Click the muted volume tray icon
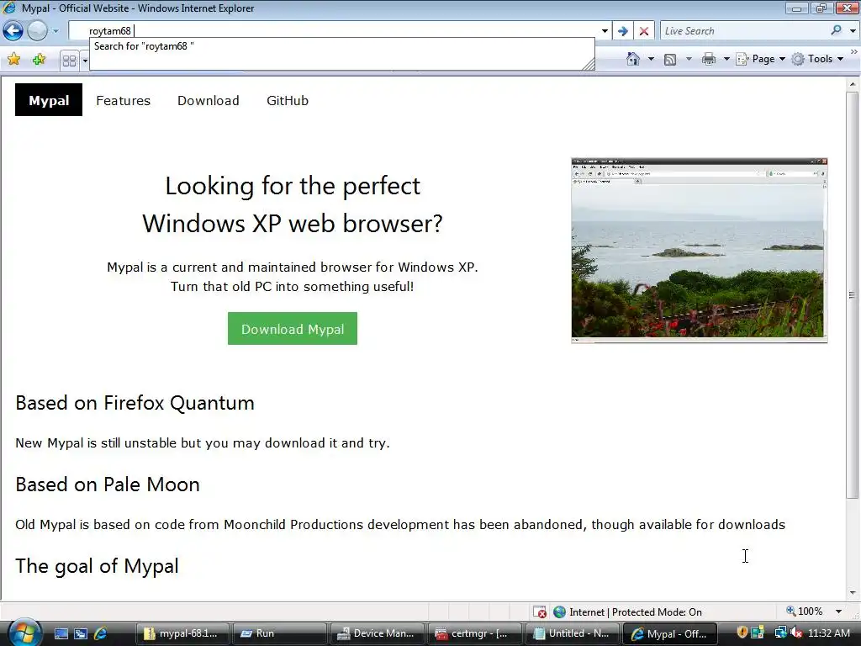The height and width of the screenshot is (646, 861). coord(796,633)
